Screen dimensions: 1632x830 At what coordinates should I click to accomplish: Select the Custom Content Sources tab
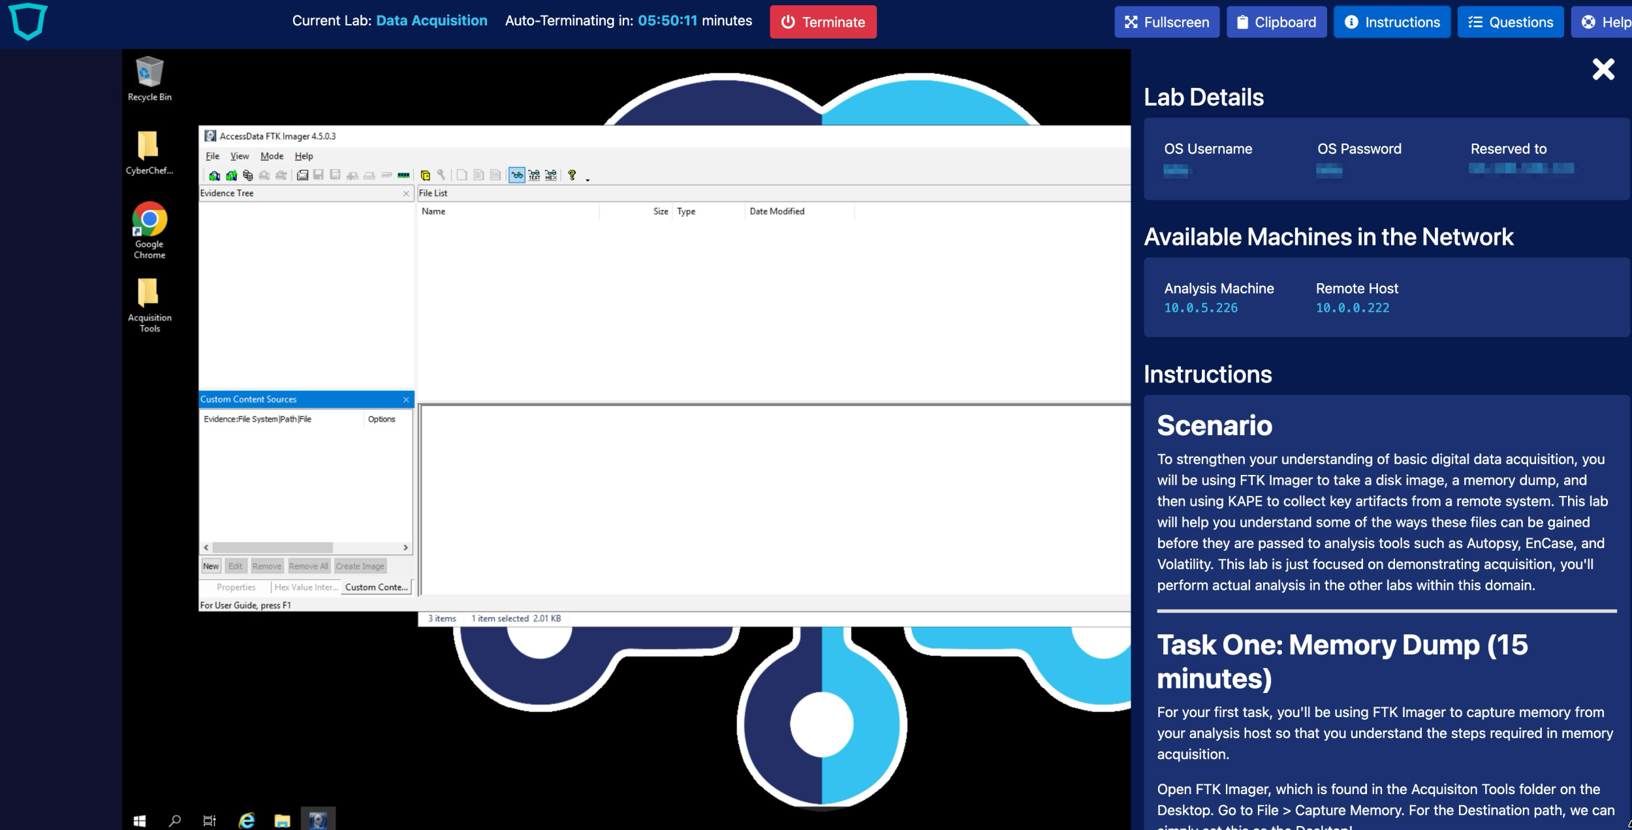tap(377, 587)
